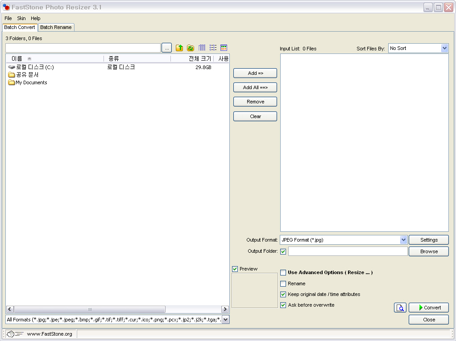
Task: Open the File menu
Action: pos(8,18)
